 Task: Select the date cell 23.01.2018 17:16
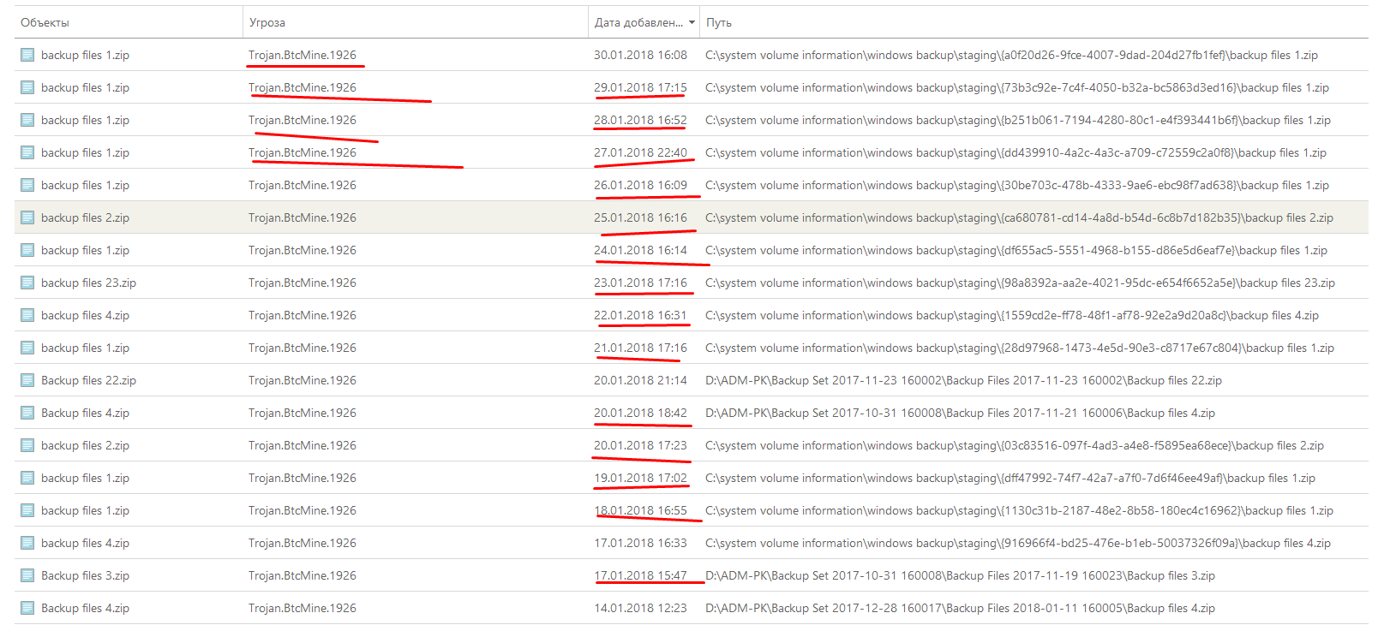coord(640,283)
